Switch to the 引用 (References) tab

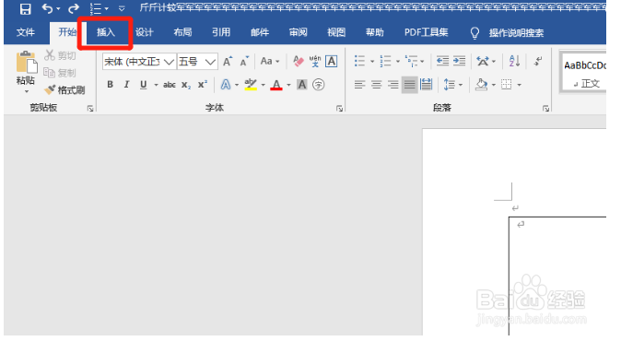point(220,32)
